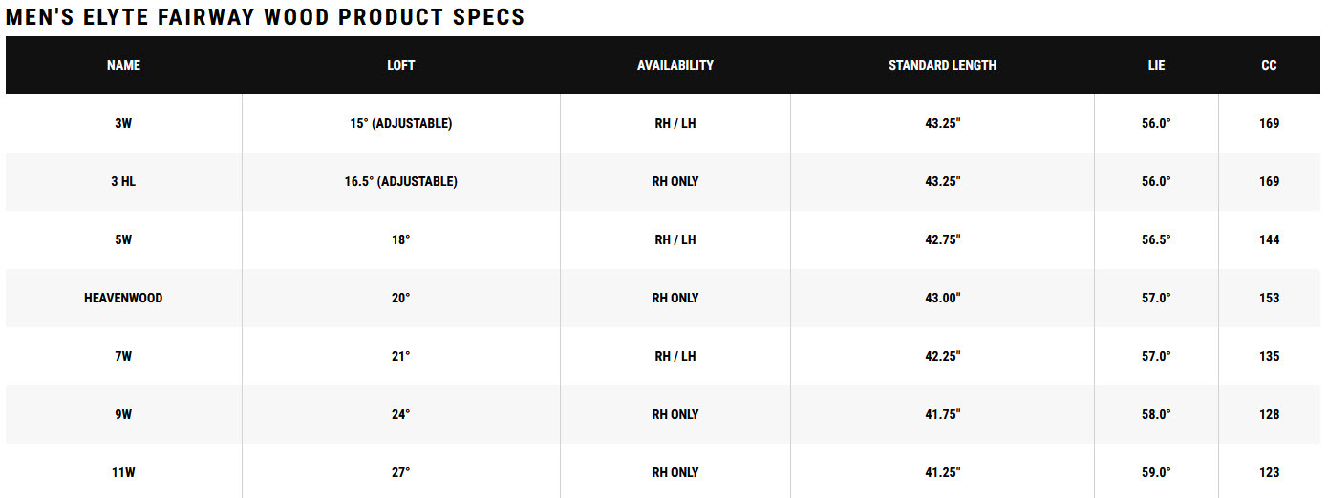The height and width of the screenshot is (498, 1328).
Task: Click the NAME column header
Action: point(123,66)
